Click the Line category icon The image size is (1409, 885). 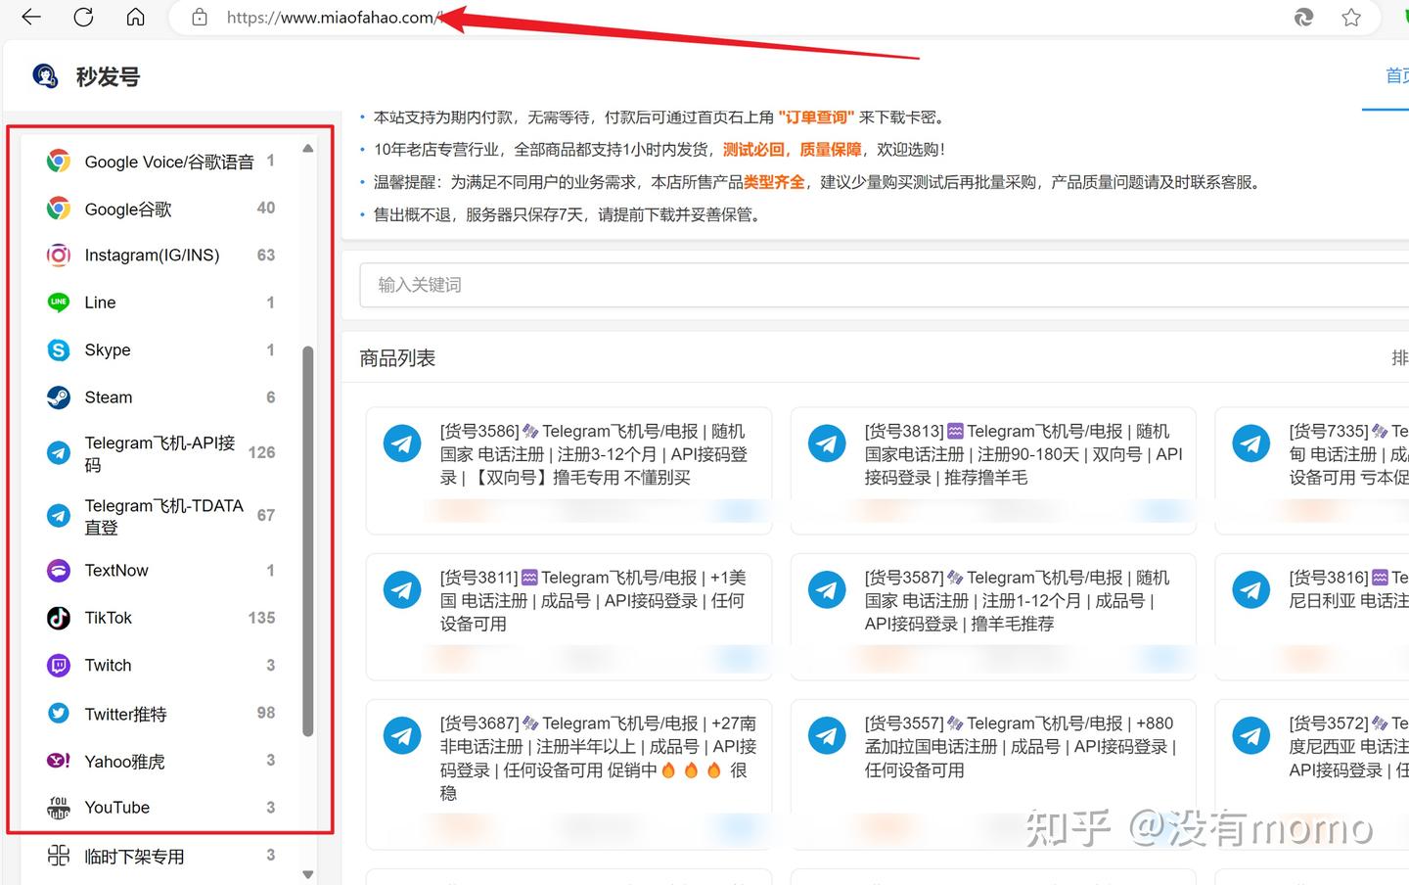point(58,302)
